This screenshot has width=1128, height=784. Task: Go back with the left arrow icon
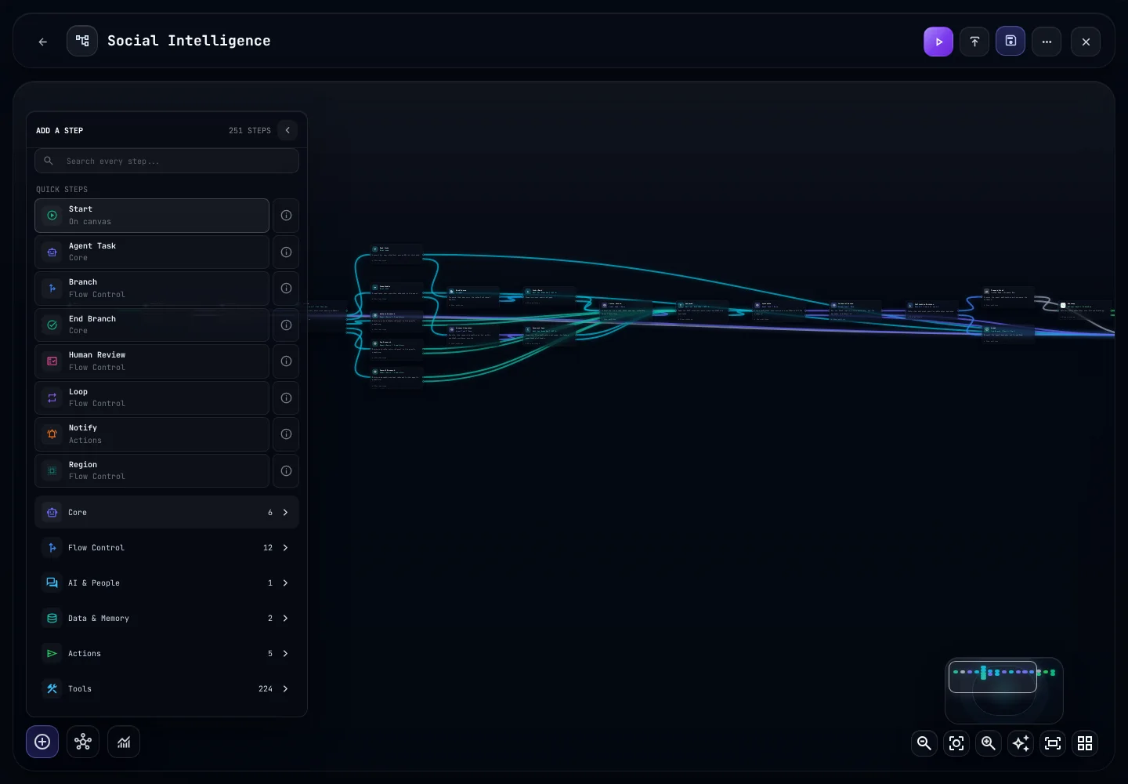tap(43, 42)
